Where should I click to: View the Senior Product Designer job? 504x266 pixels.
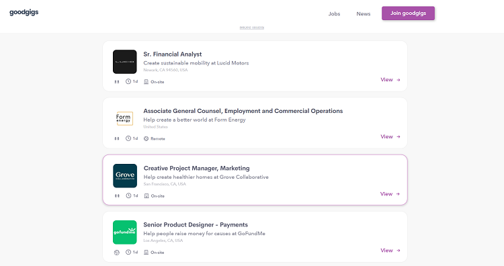click(x=390, y=251)
